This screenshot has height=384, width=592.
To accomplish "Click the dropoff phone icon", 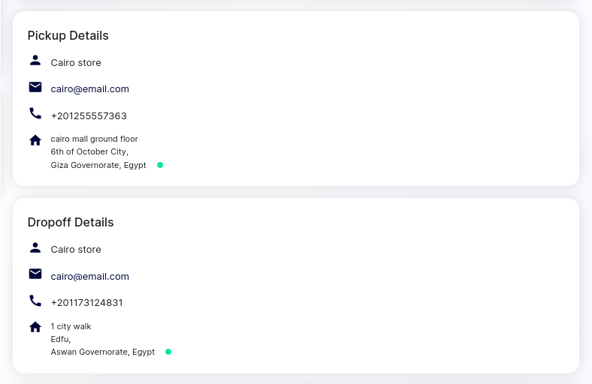I will pyautogui.click(x=35, y=301).
